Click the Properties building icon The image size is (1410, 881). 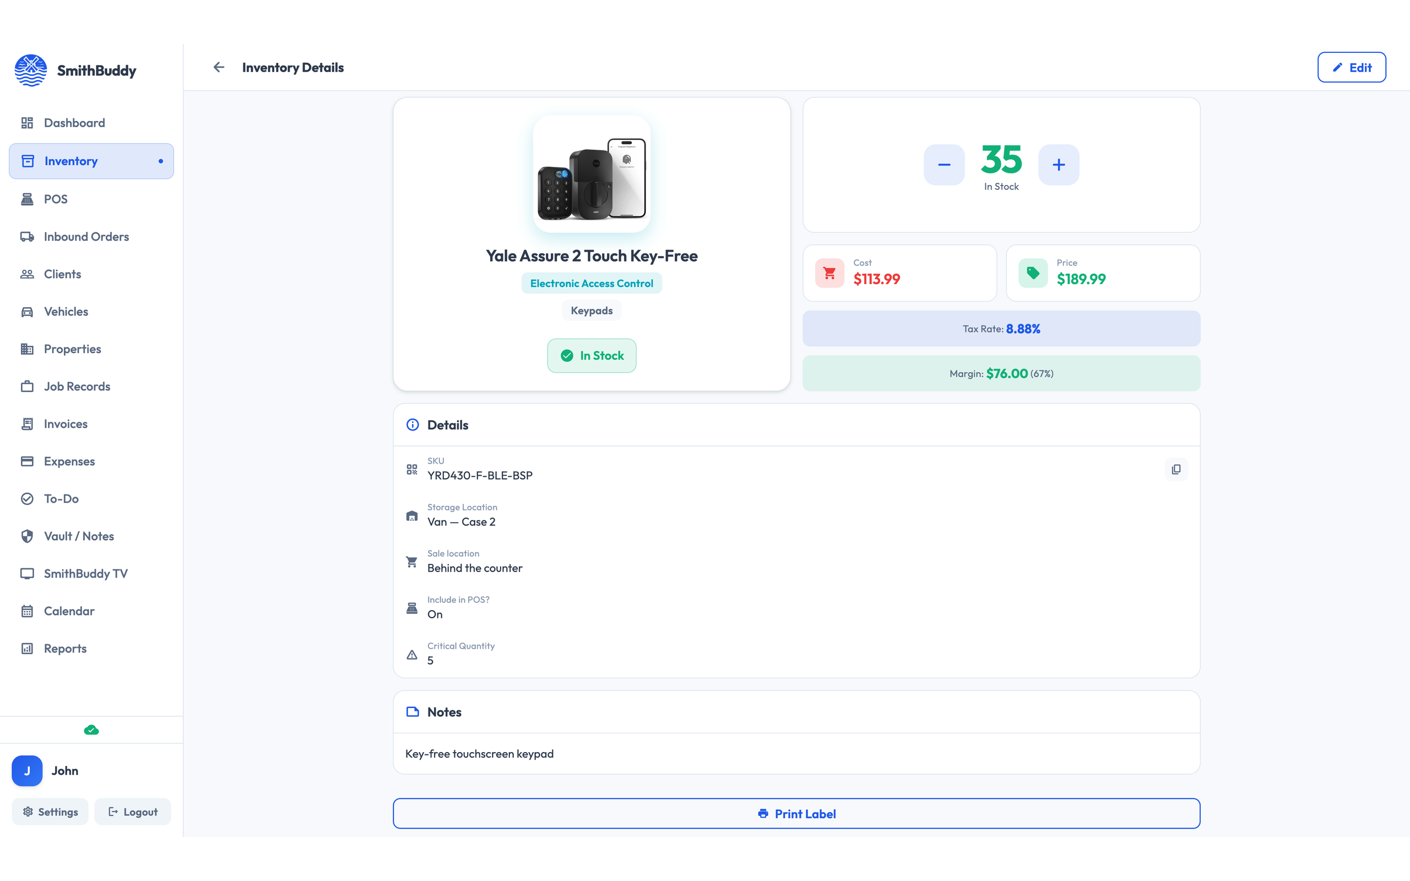click(x=27, y=349)
